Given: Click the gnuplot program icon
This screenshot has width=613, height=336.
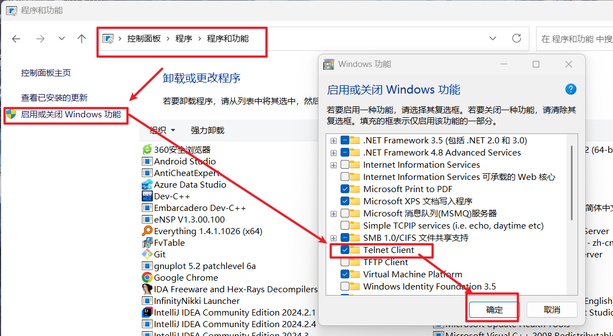Looking at the screenshot, I should tap(147, 266).
